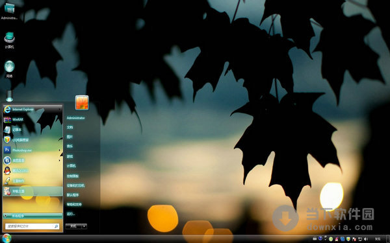Launch the QQ penguin program in Start menu
The width and height of the screenshot is (390, 243).
click(32, 170)
